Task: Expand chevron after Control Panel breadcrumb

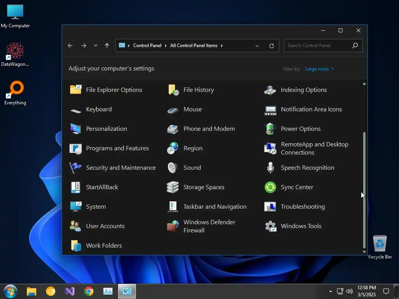Action: [x=165, y=46]
